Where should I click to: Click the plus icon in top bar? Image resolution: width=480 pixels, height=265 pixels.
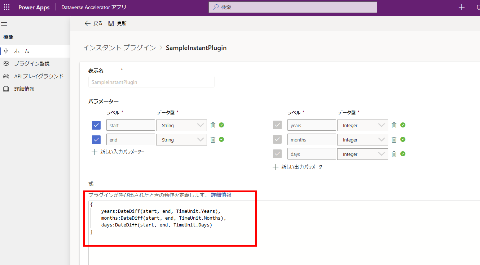tap(462, 7)
